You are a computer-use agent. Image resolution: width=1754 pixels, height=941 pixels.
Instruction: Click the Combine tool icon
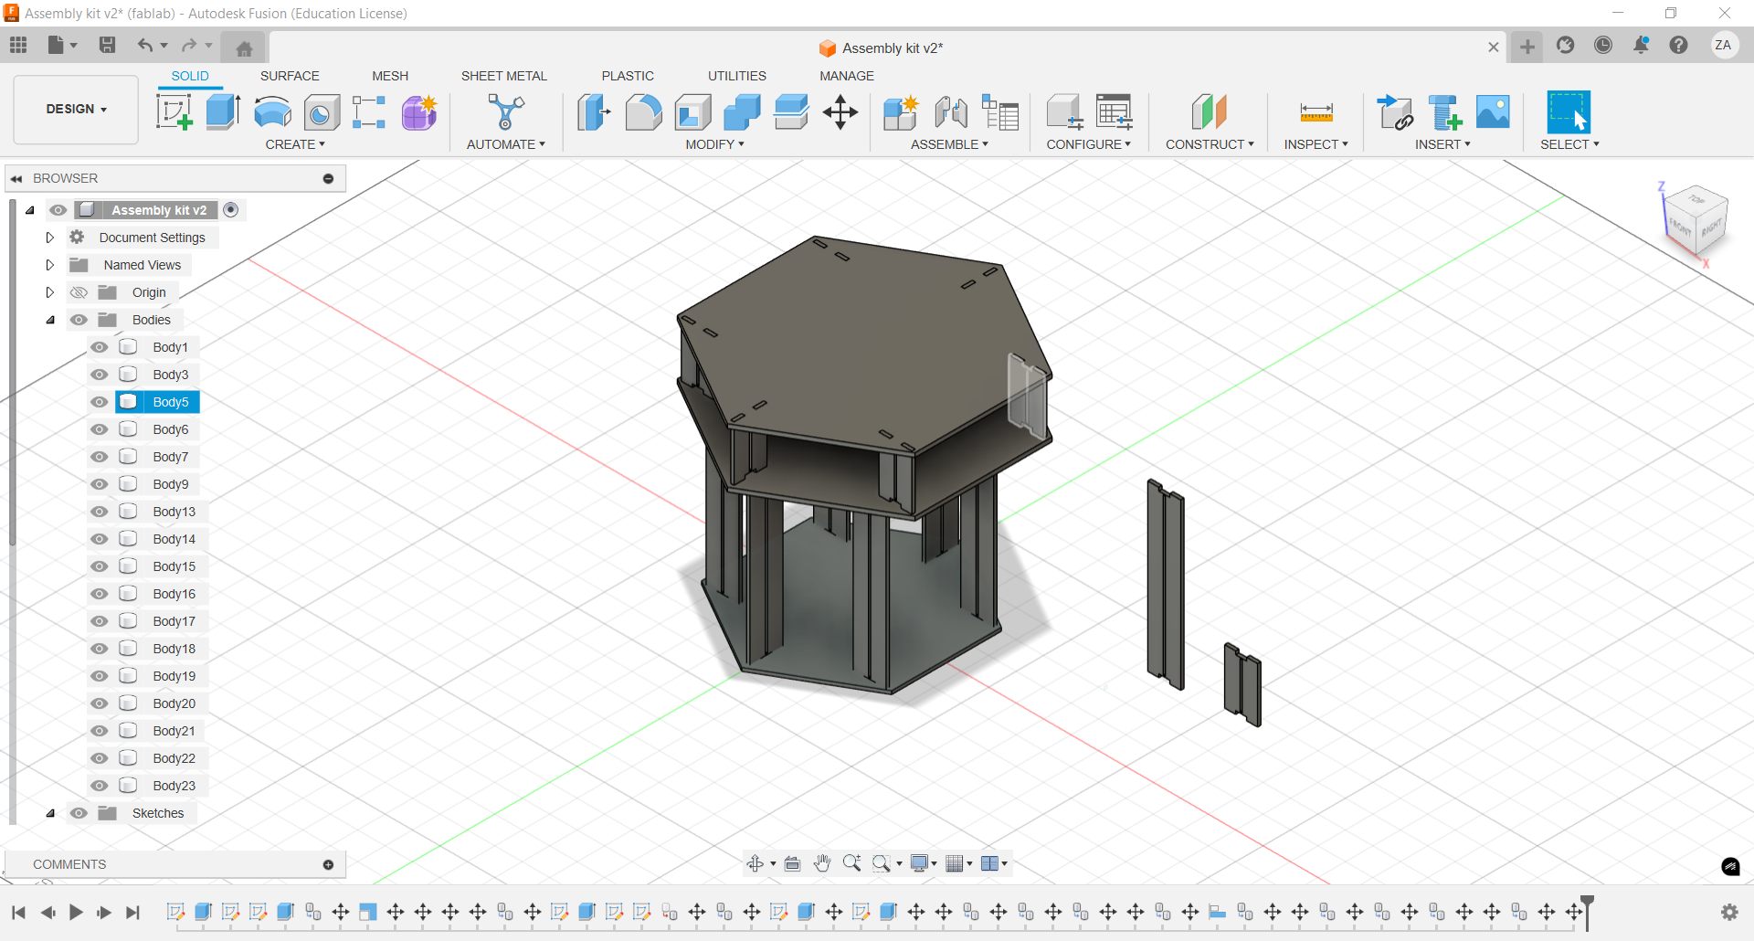[742, 112]
